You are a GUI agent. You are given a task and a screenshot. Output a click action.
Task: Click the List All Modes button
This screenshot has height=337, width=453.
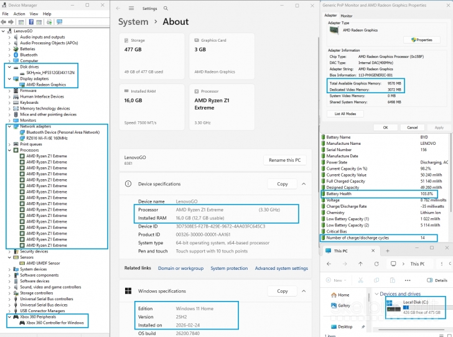(345, 114)
